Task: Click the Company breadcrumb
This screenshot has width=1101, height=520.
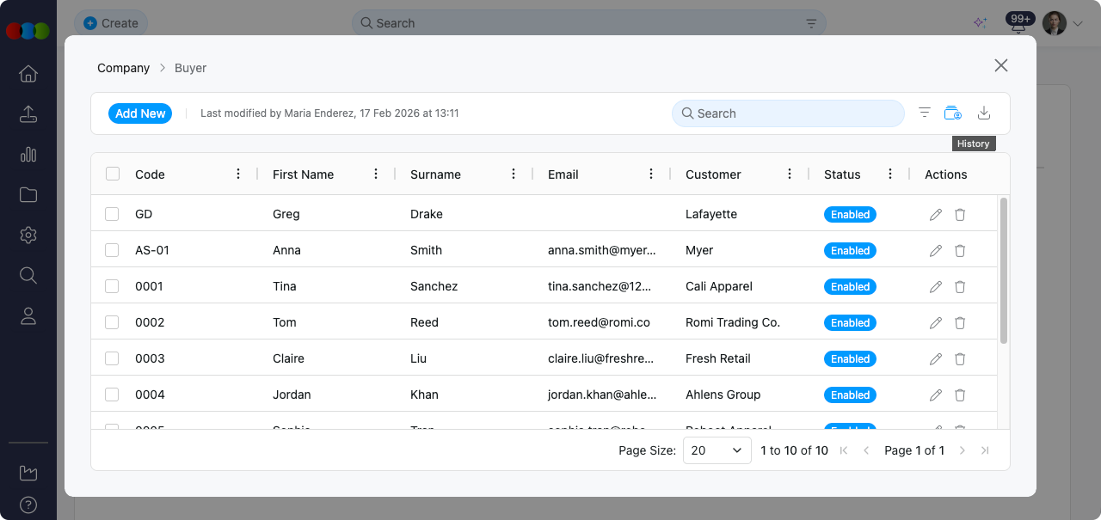Action: pyautogui.click(x=123, y=68)
